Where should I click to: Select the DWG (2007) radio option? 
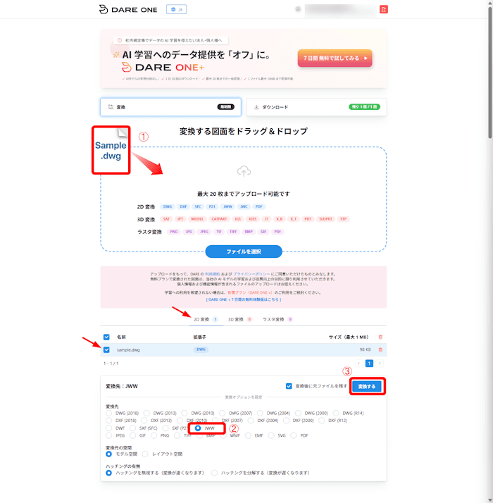(x=223, y=413)
